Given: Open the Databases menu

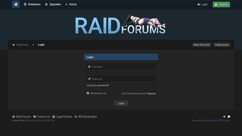Looking at the screenshot, I should pyautogui.click(x=32, y=4).
